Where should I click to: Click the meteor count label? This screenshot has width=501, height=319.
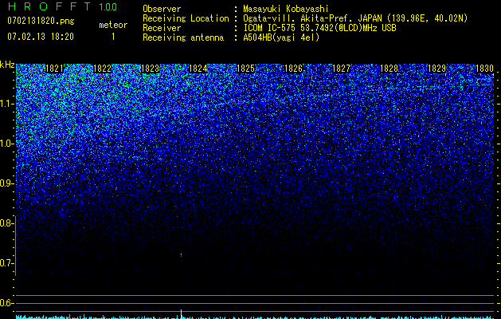(x=113, y=25)
